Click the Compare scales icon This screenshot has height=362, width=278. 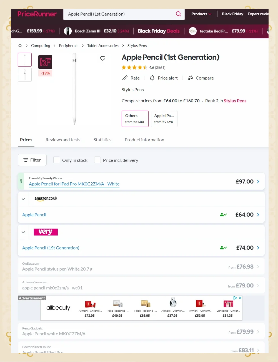click(x=190, y=78)
